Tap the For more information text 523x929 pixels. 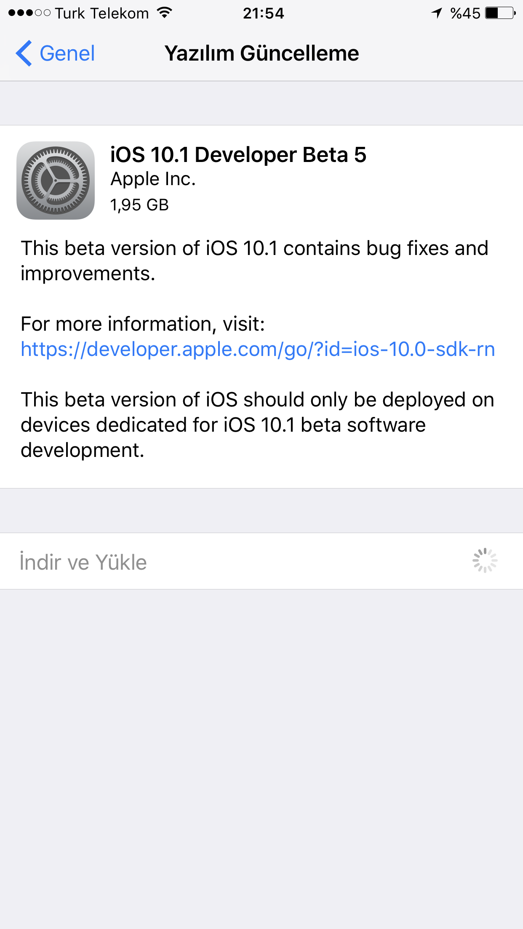pyautogui.click(x=143, y=324)
